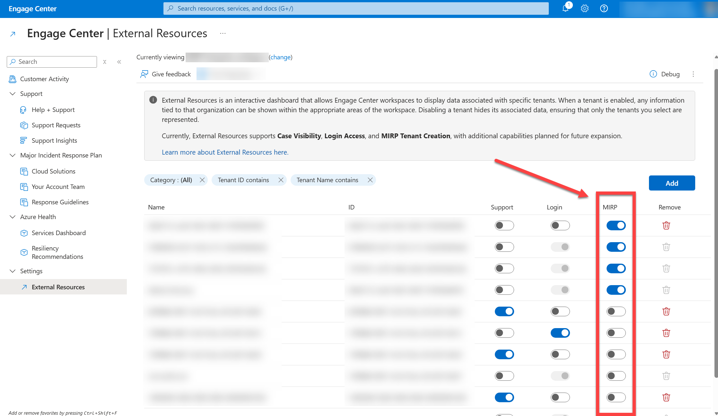
Task: Open Learn more about External Resources link
Action: click(225, 152)
